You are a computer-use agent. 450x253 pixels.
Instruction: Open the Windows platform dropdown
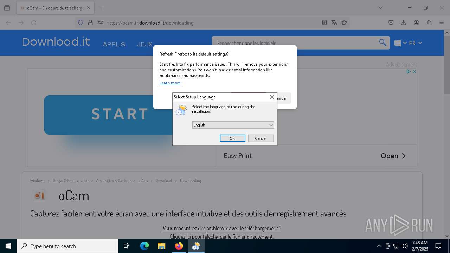pyautogui.click(x=400, y=43)
